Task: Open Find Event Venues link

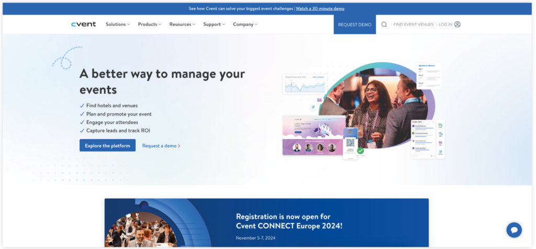Action: (414, 25)
